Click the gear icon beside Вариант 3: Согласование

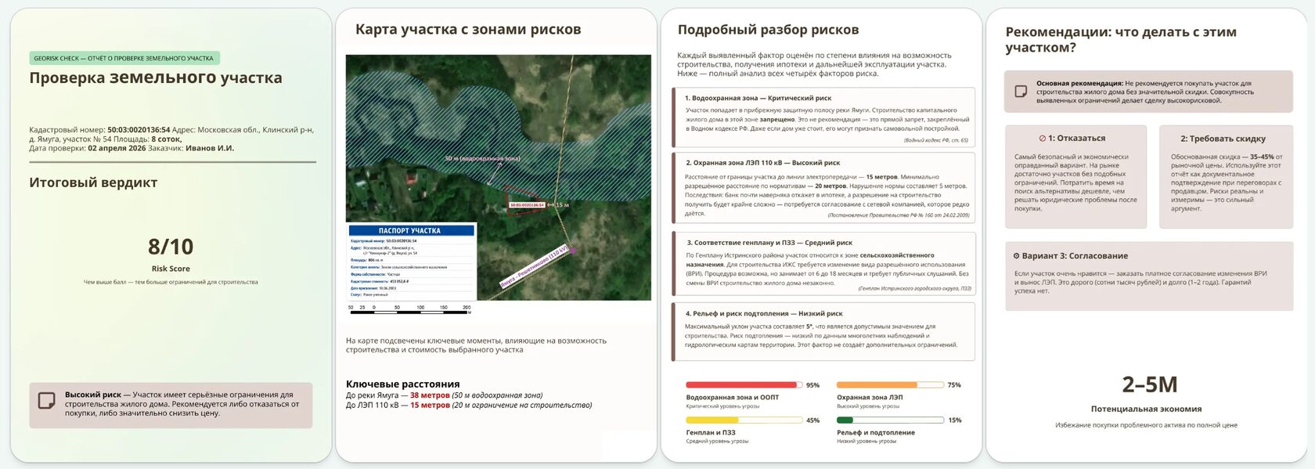pos(1017,256)
